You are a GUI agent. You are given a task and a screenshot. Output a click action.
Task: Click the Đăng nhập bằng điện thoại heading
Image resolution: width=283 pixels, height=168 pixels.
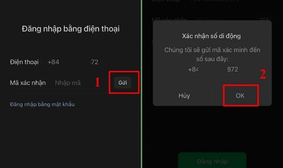pyautogui.click(x=70, y=29)
